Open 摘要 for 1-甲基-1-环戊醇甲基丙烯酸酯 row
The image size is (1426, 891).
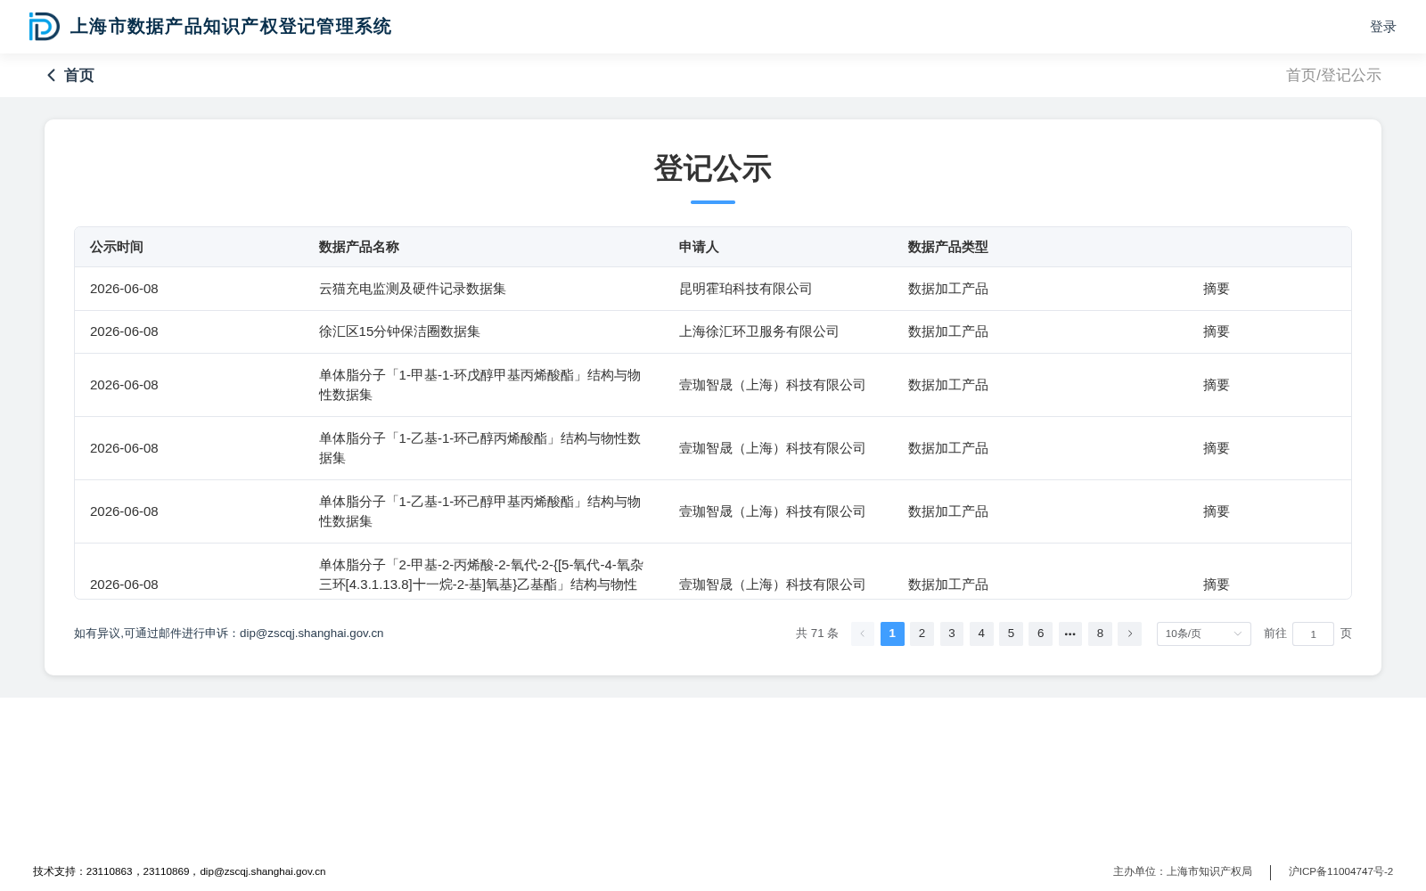pos(1216,385)
